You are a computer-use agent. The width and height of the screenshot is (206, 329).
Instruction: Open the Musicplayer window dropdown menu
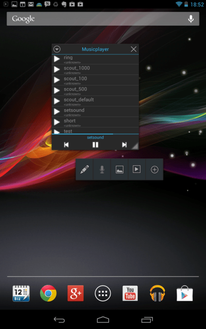(57, 49)
